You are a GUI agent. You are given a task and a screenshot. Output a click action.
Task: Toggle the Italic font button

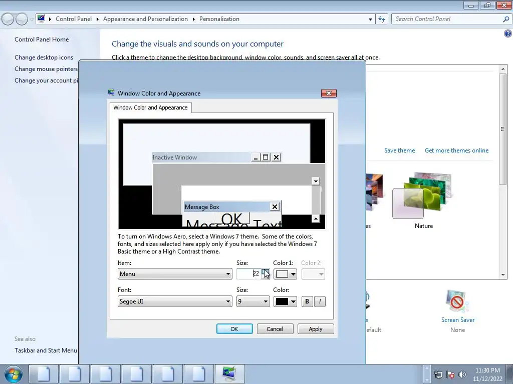(x=320, y=301)
